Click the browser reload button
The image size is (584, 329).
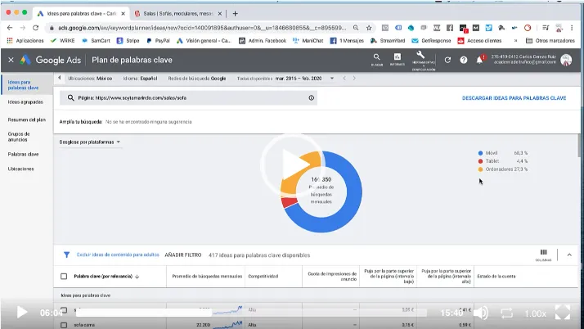tap(35, 28)
